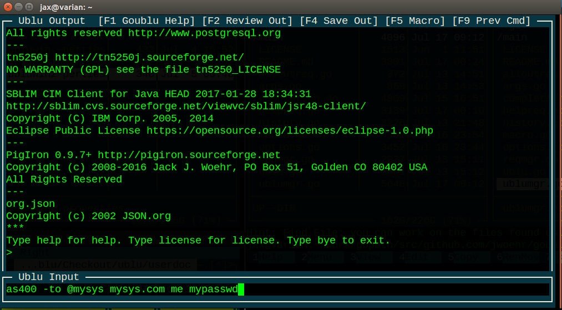Click the SBLIM CIM Client for Java line
Viewport: 562px width, 310px height.
tap(159, 94)
